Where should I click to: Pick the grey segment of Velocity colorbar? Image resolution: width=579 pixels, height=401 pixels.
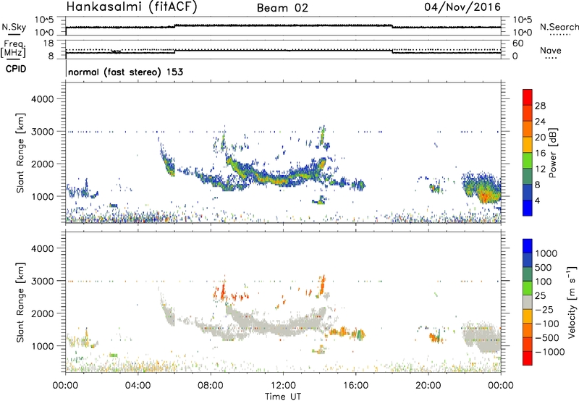[x=528, y=302]
